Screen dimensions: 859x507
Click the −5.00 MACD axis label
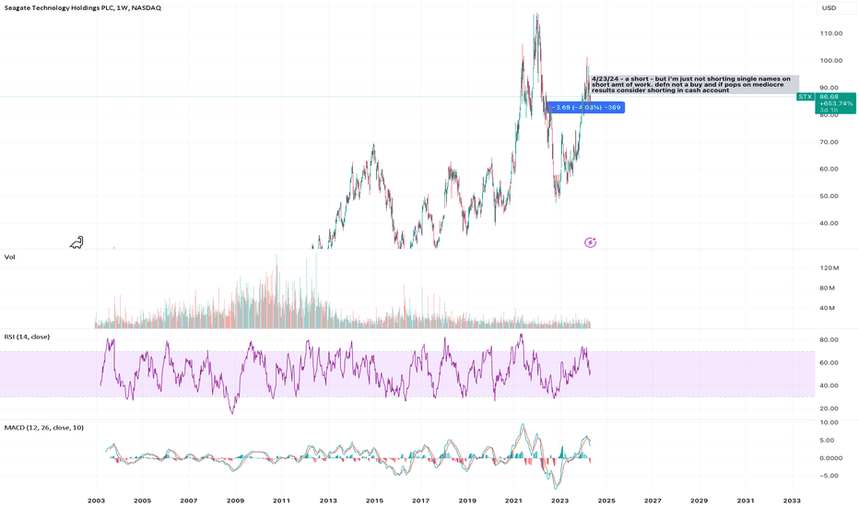829,476
